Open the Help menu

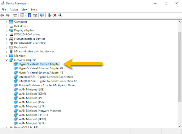tap(34, 9)
